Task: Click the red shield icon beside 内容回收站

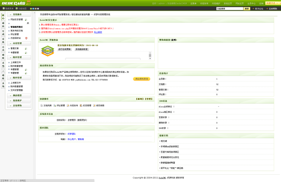Action: click(26, 38)
